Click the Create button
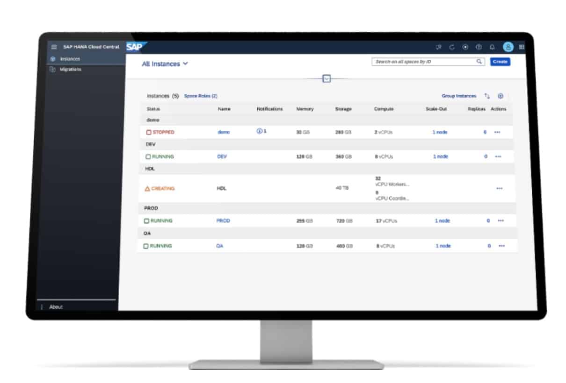This screenshot has height=383, width=566. pyautogui.click(x=500, y=62)
